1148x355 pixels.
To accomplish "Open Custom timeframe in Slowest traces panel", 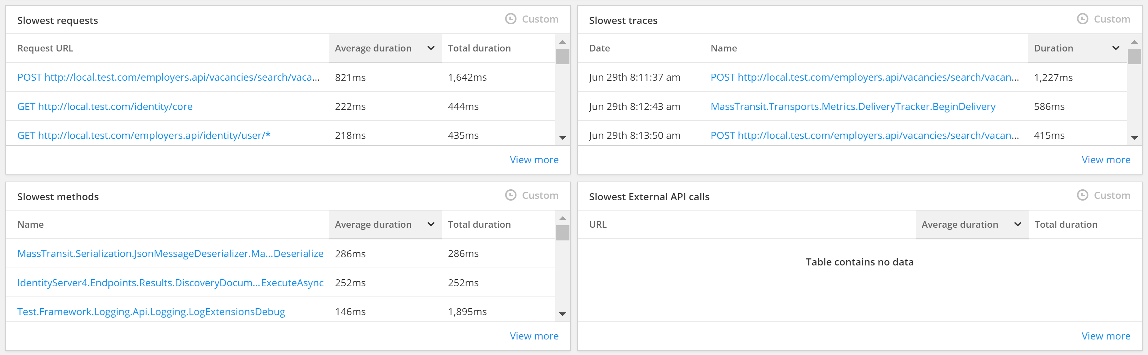I will 1112,19.
